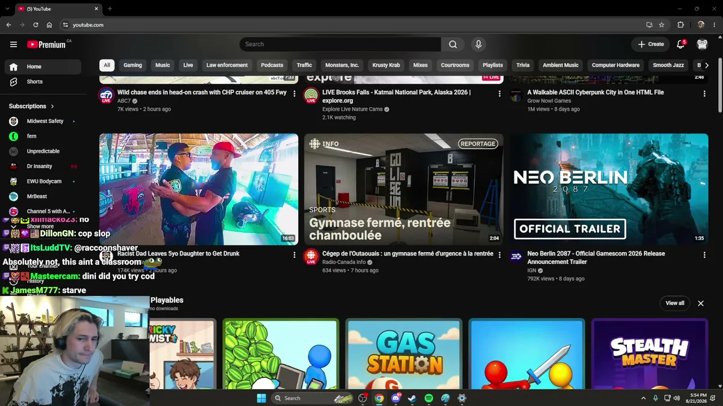This screenshot has width=723, height=406.
Task: Open the notifications bell
Action: 681,44
